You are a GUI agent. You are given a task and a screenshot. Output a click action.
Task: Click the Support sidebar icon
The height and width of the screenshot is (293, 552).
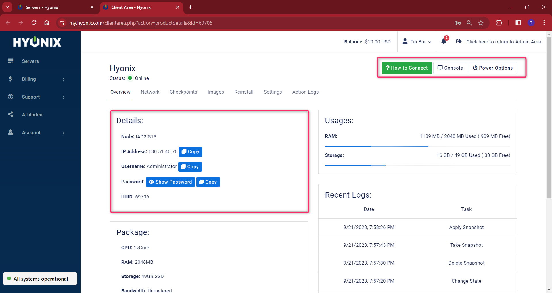[x=11, y=97]
